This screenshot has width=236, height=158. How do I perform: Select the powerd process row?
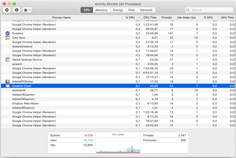(x=118, y=64)
